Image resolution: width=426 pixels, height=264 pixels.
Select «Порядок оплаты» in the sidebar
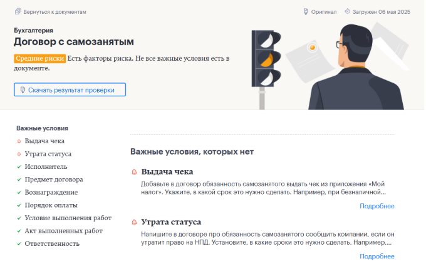[x=51, y=205]
